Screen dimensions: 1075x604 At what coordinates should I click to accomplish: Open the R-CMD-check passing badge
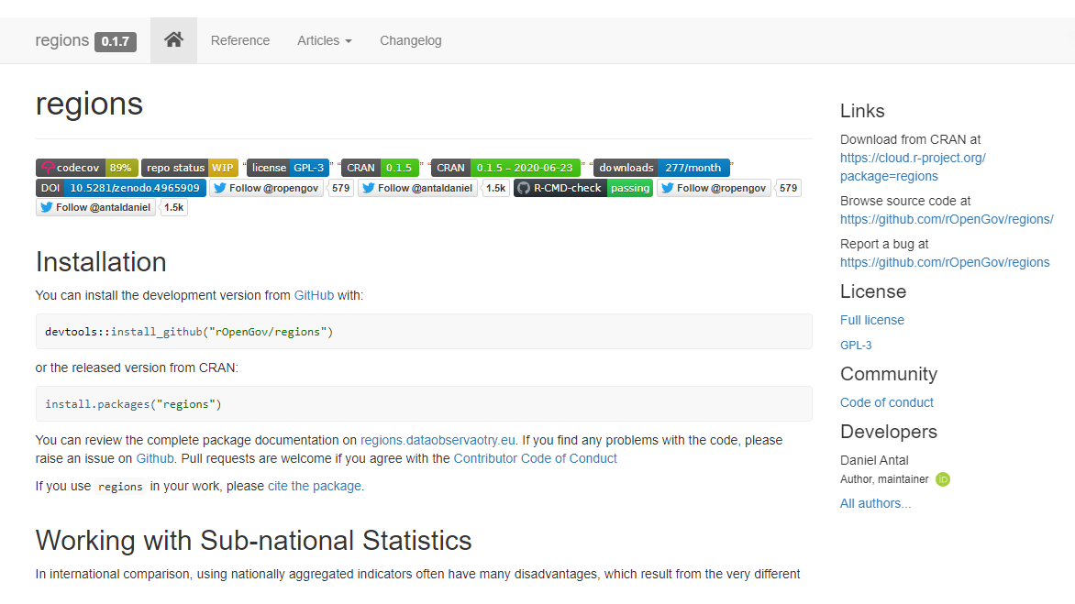[x=583, y=188]
